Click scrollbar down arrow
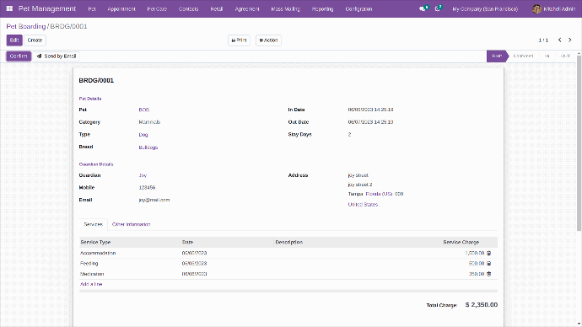 [579, 324]
